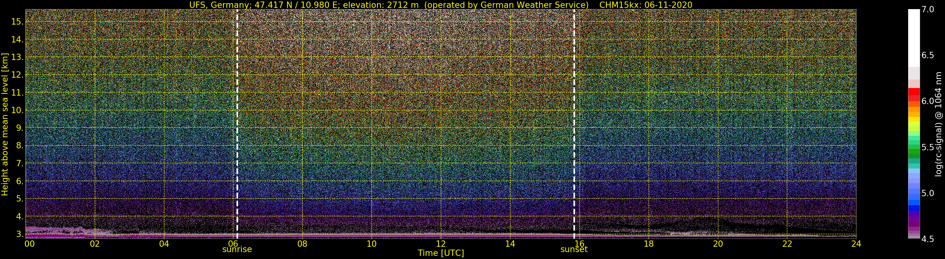Image resolution: width=945 pixels, height=259 pixels.
Task: Click height axis tick label '7.'
Action: pyautogui.click(x=20, y=163)
